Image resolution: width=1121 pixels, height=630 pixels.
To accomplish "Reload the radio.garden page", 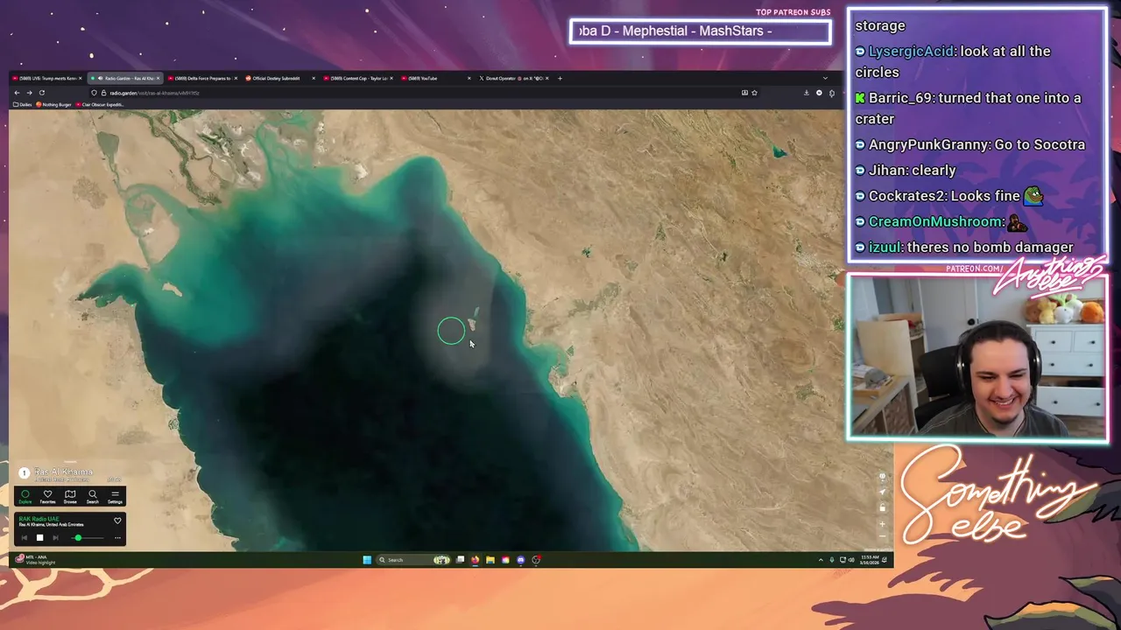I will pyautogui.click(x=42, y=93).
